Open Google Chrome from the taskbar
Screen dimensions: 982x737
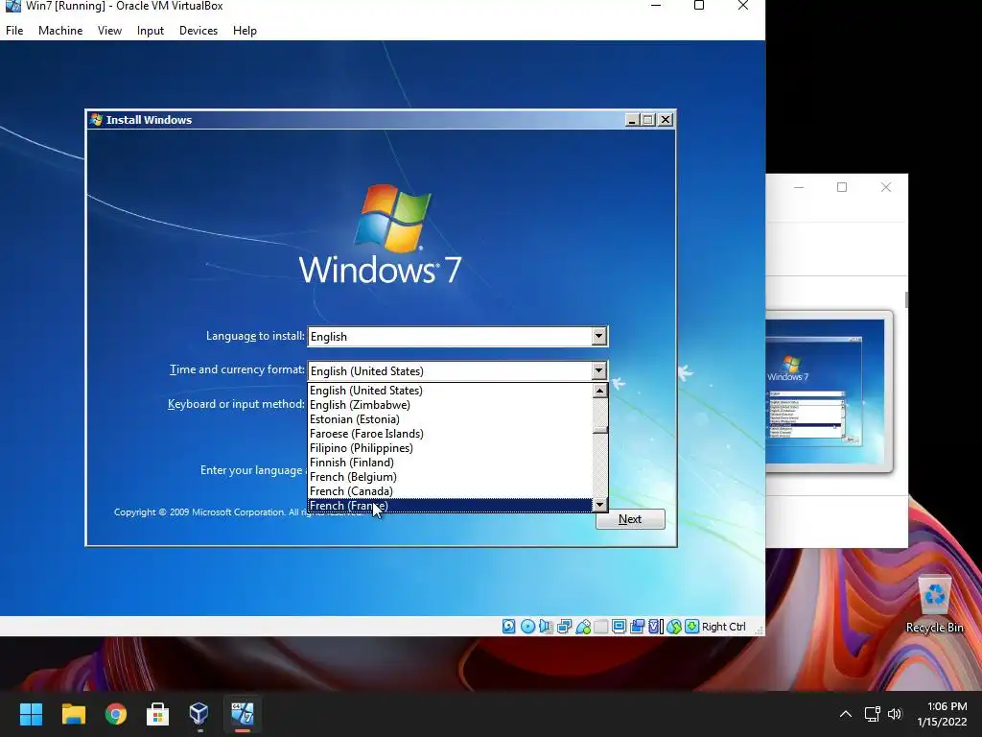115,713
